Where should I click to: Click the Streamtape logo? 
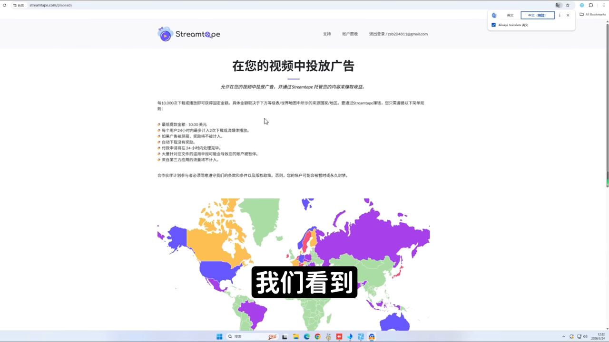189,34
